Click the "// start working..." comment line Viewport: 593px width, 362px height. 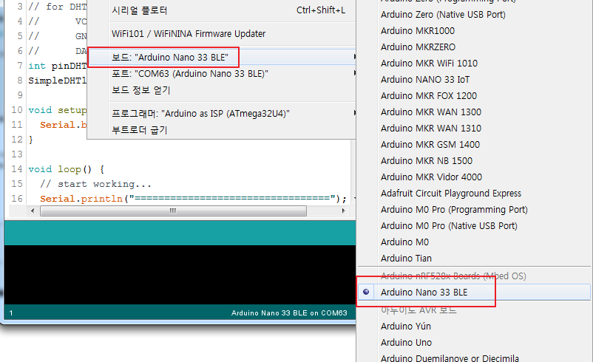[95, 184]
